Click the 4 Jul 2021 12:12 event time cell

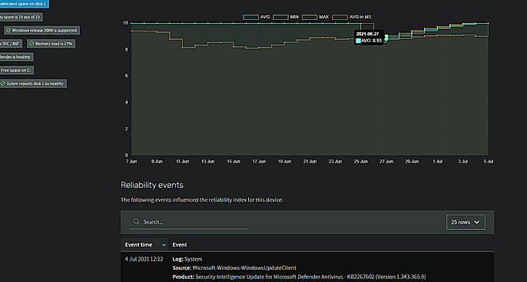click(x=144, y=259)
